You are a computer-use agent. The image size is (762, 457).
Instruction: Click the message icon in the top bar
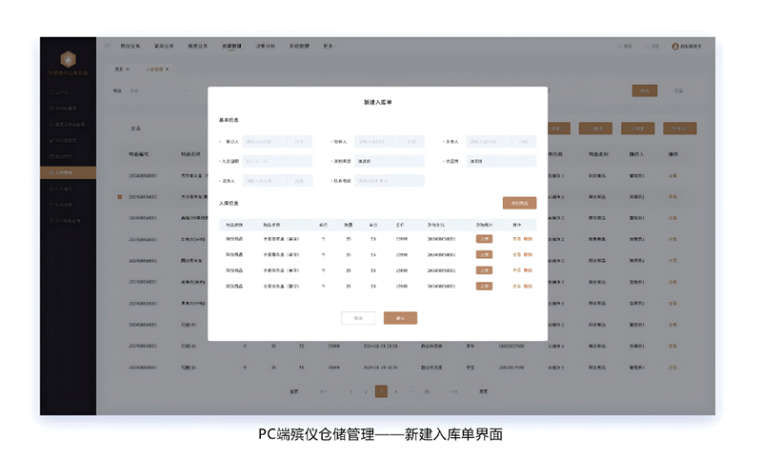645,46
